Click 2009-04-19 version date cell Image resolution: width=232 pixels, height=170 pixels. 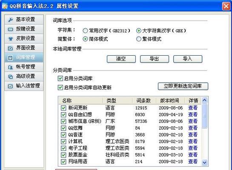click(x=171, y=115)
